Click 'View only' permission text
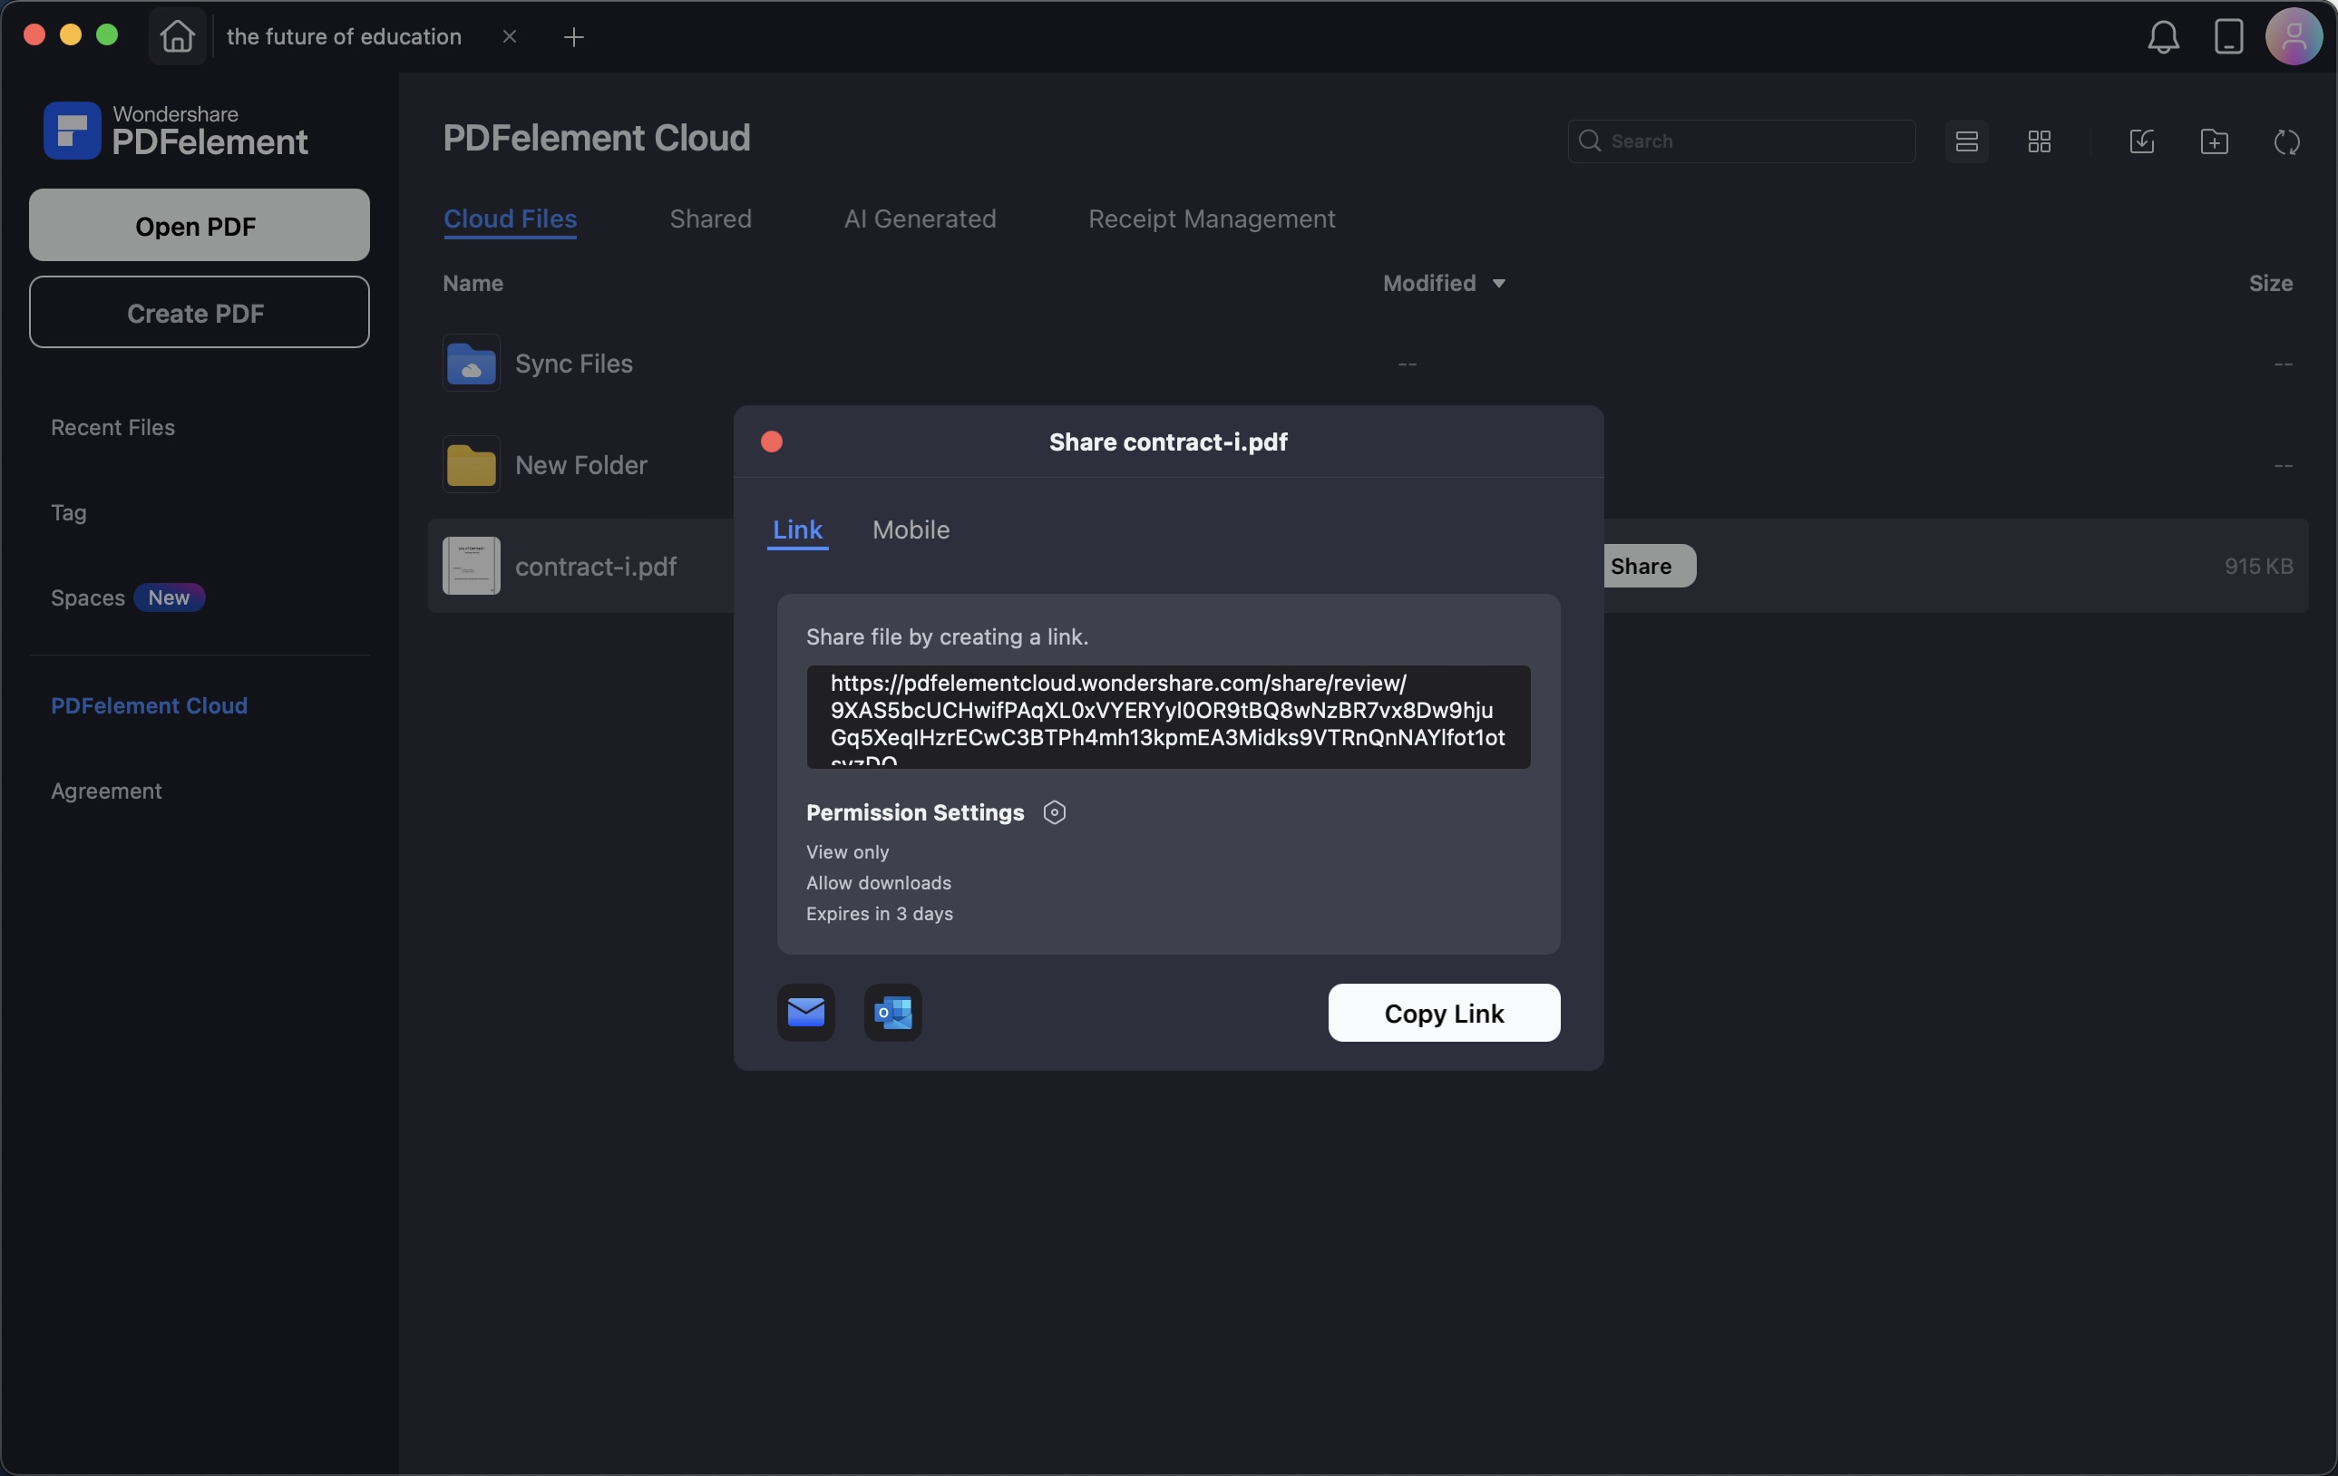 click(848, 851)
